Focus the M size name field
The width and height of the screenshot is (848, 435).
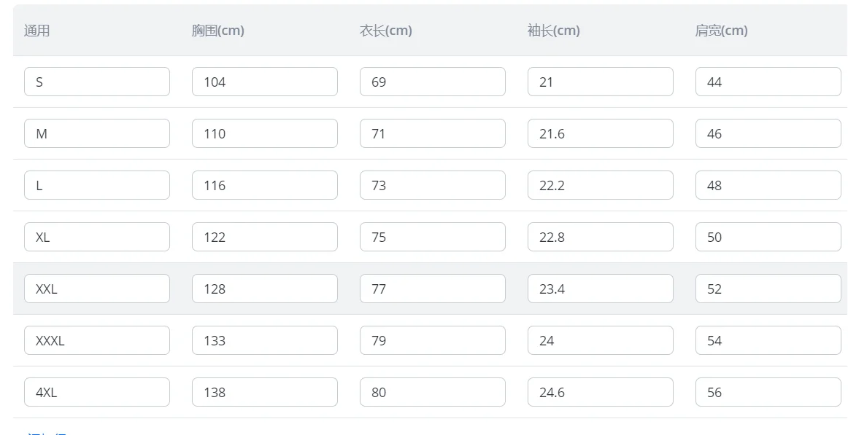tap(96, 133)
